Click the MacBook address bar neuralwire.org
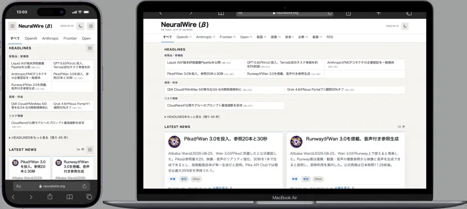This screenshot has width=467, height=209. pyautogui.click(x=285, y=13)
